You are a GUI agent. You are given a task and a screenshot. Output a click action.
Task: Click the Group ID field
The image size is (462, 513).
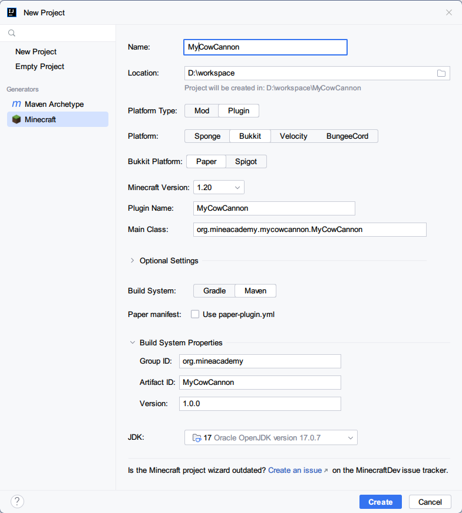click(260, 361)
